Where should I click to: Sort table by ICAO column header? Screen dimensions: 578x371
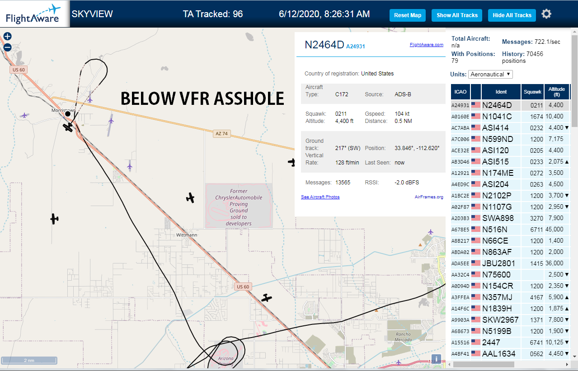point(461,92)
